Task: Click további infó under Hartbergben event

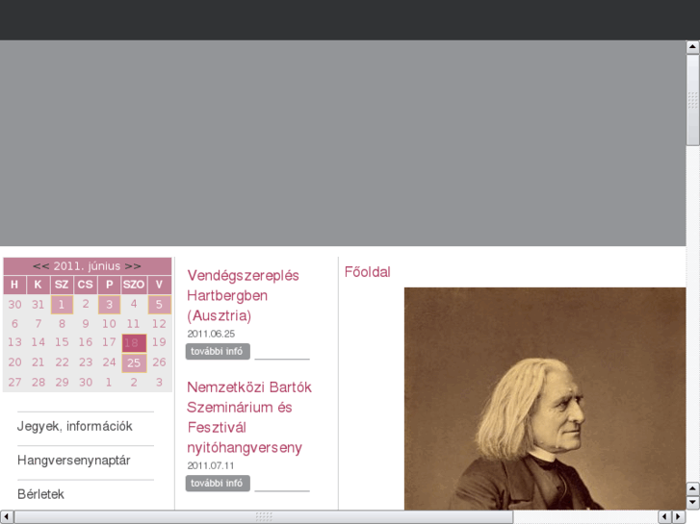Action: pyautogui.click(x=218, y=351)
